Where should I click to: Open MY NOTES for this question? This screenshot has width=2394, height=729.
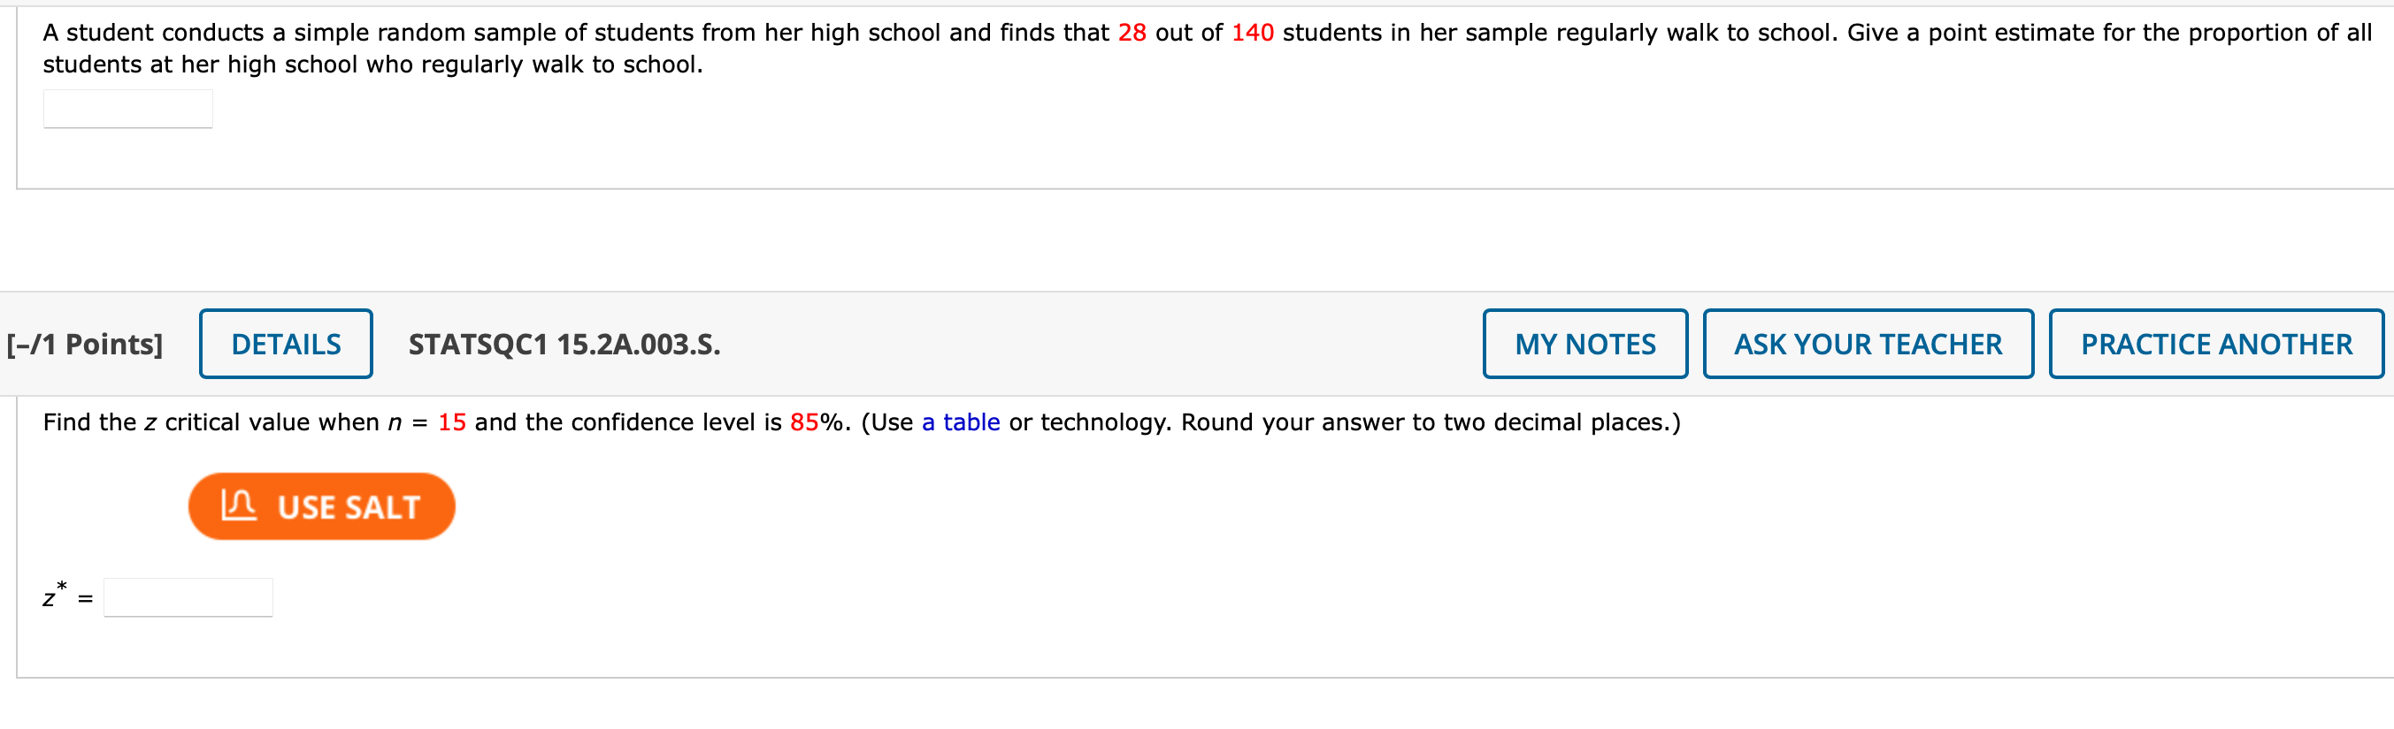pyautogui.click(x=1584, y=345)
